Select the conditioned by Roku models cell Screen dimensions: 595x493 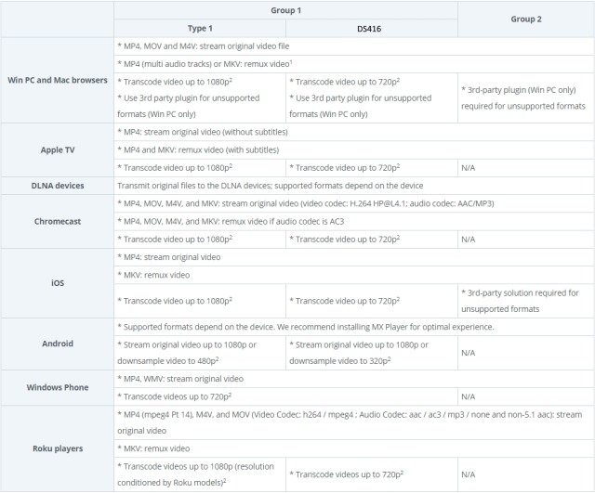tap(200, 474)
